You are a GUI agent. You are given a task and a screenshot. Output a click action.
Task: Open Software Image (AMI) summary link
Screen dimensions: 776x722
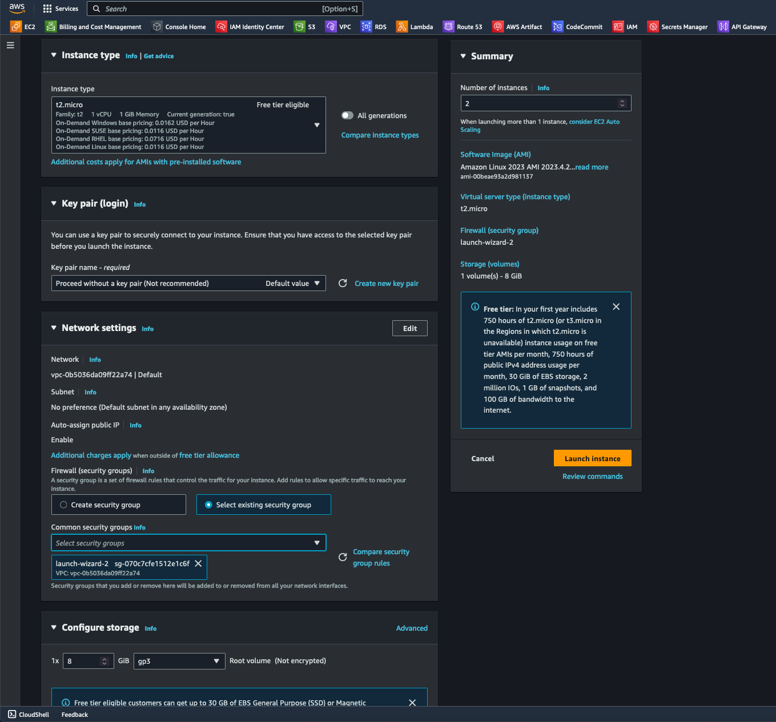click(496, 155)
